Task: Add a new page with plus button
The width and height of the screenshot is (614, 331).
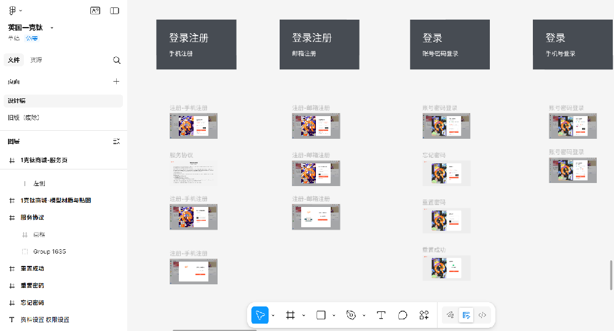Action: pyautogui.click(x=116, y=81)
